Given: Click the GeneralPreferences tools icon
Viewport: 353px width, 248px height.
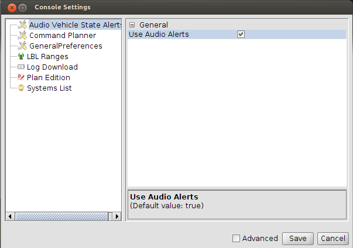Looking at the screenshot, I should pyautogui.click(x=22, y=46).
